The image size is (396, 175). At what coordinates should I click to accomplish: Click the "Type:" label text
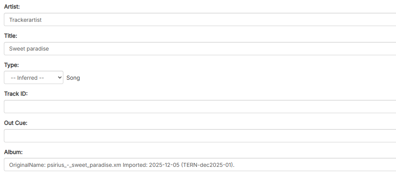[x=11, y=65]
